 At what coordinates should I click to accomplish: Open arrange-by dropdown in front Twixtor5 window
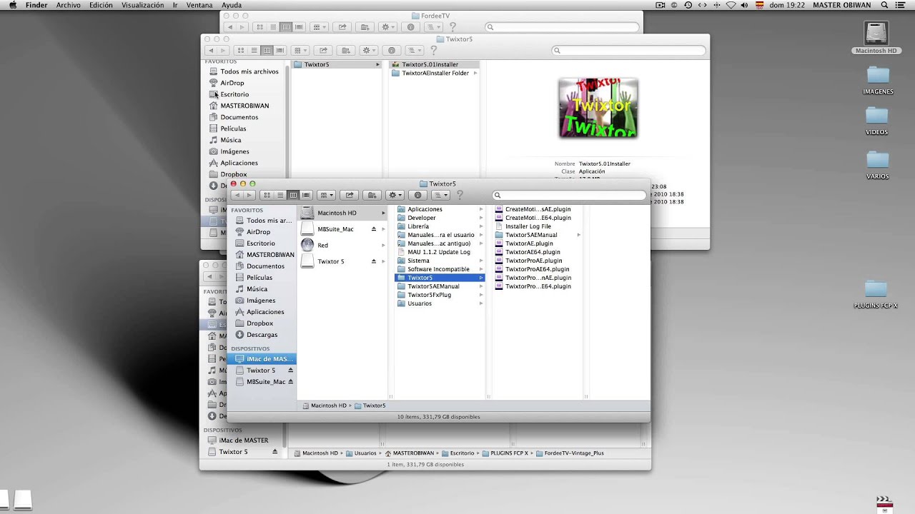point(327,195)
